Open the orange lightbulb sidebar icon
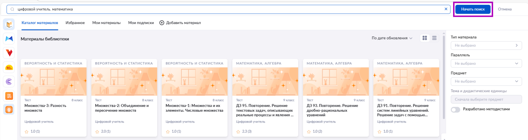The height and width of the screenshot is (140, 528). 9,110
